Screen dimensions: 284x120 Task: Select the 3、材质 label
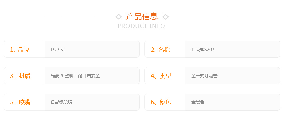point(20,76)
